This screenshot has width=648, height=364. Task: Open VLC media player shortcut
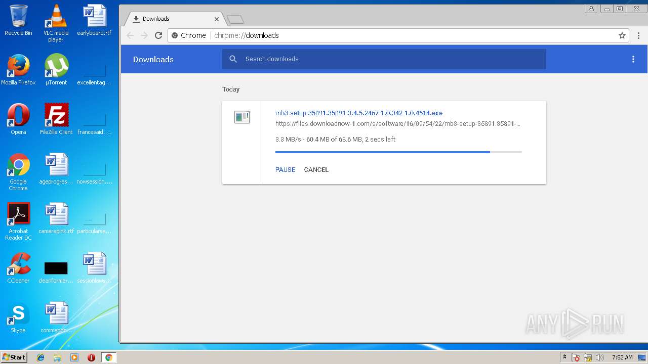(56, 23)
